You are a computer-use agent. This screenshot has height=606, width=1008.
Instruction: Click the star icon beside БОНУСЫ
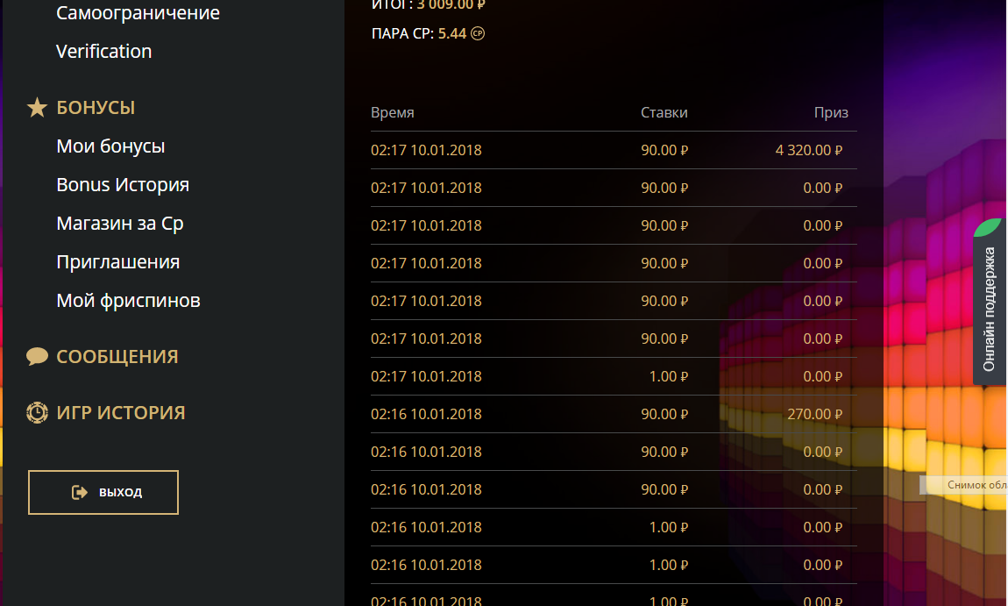(x=37, y=108)
